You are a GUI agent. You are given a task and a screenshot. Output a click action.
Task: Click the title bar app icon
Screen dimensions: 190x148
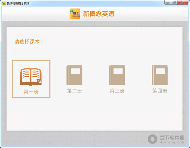(x=3, y=3)
